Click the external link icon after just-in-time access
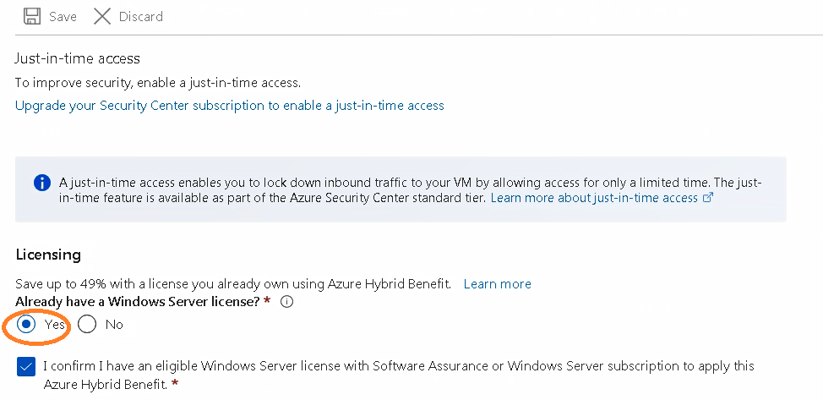The image size is (823, 400). click(x=708, y=198)
